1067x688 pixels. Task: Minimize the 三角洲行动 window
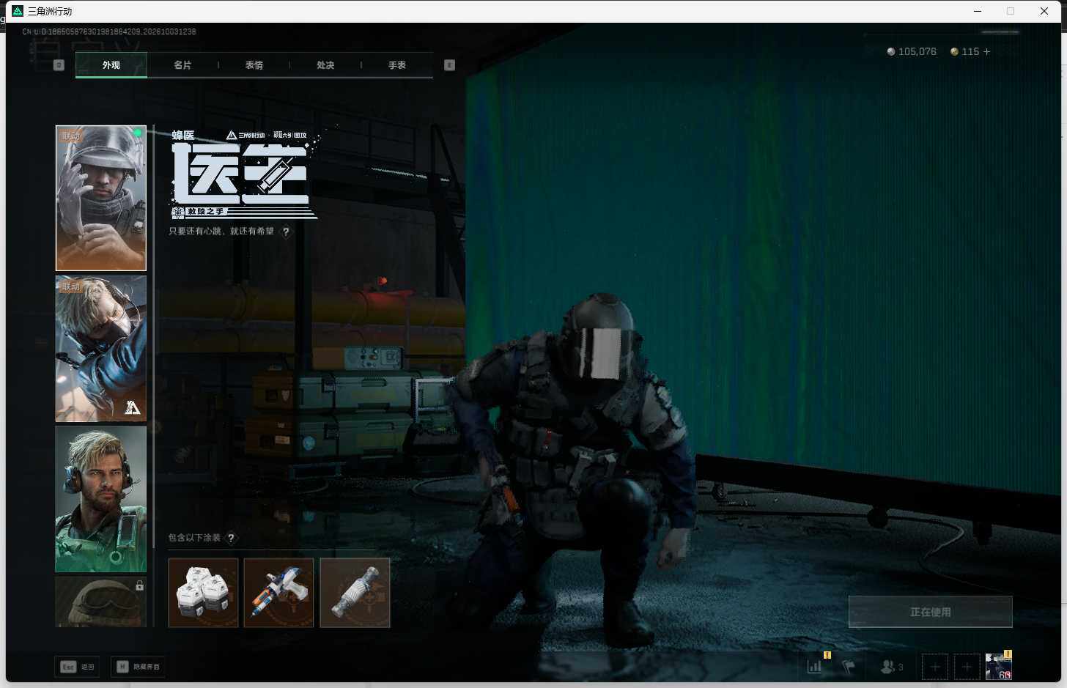(978, 11)
